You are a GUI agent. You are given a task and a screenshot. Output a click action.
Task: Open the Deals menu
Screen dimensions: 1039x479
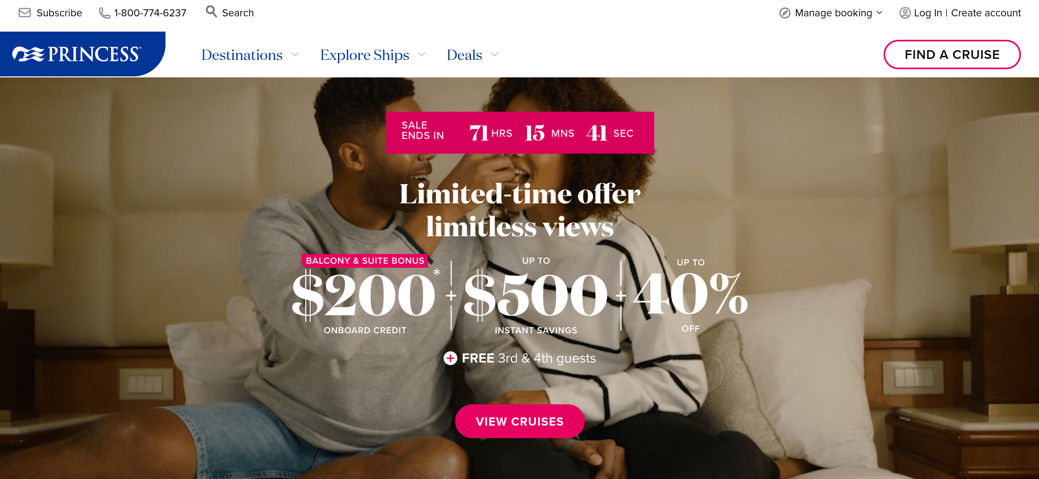[464, 55]
